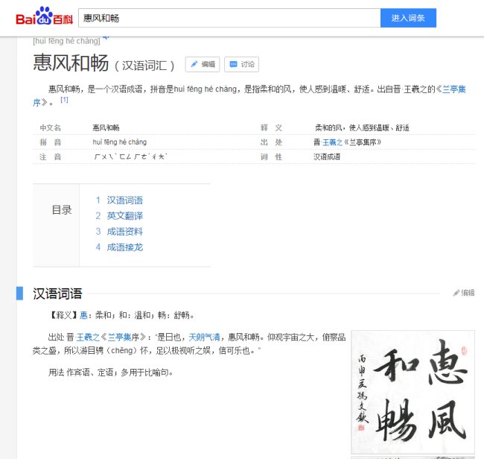Click the Baidu Baike logo
The width and height of the screenshot is (484, 459).
click(44, 16)
